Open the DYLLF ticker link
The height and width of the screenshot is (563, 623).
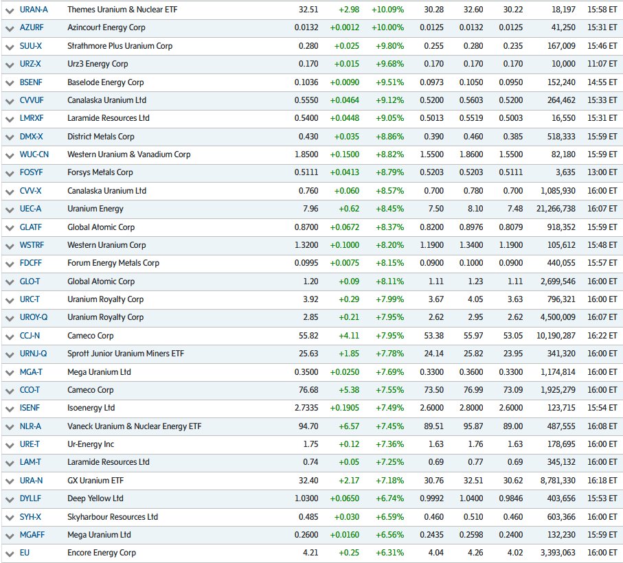click(x=31, y=498)
